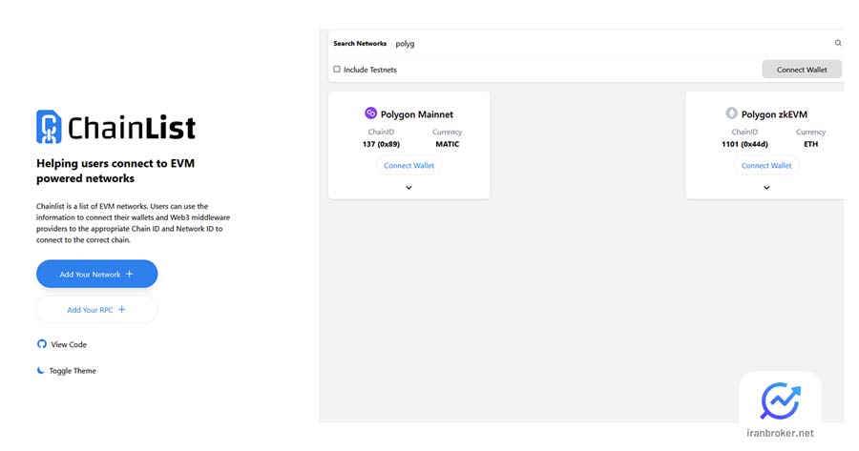The image size is (859, 451).
Task: Click the GitHub icon beside View Code
Action: 42,343
